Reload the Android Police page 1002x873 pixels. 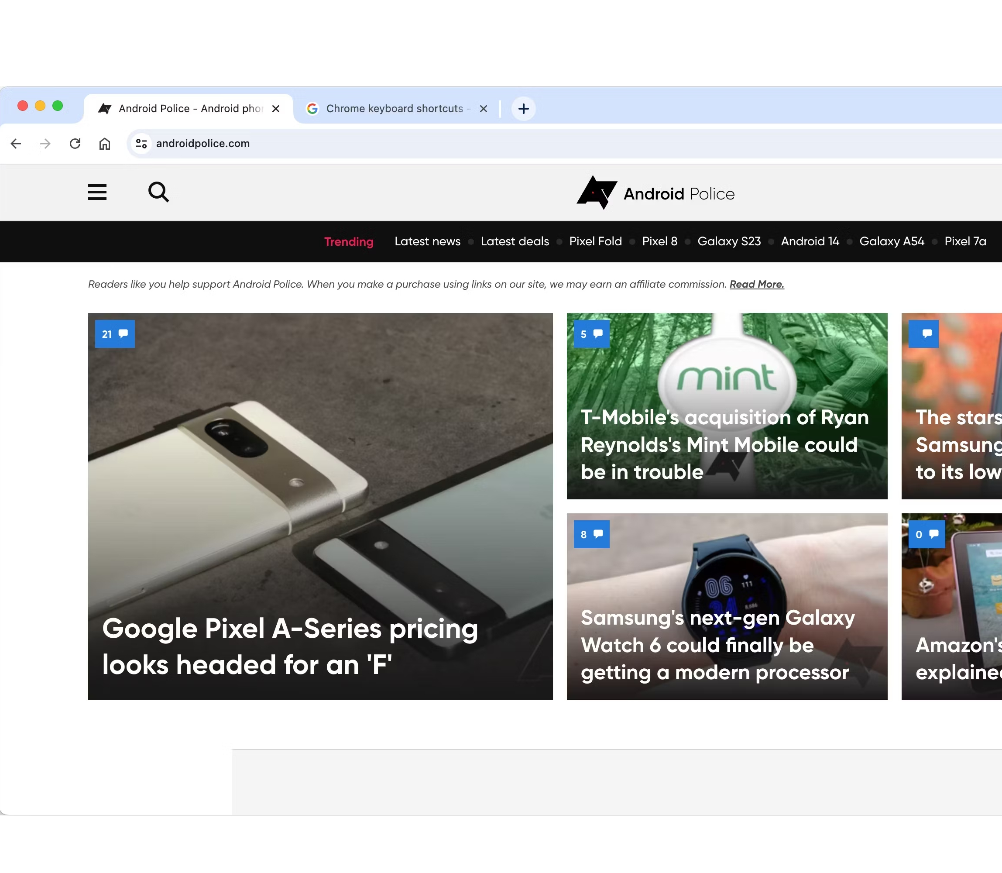coord(75,144)
